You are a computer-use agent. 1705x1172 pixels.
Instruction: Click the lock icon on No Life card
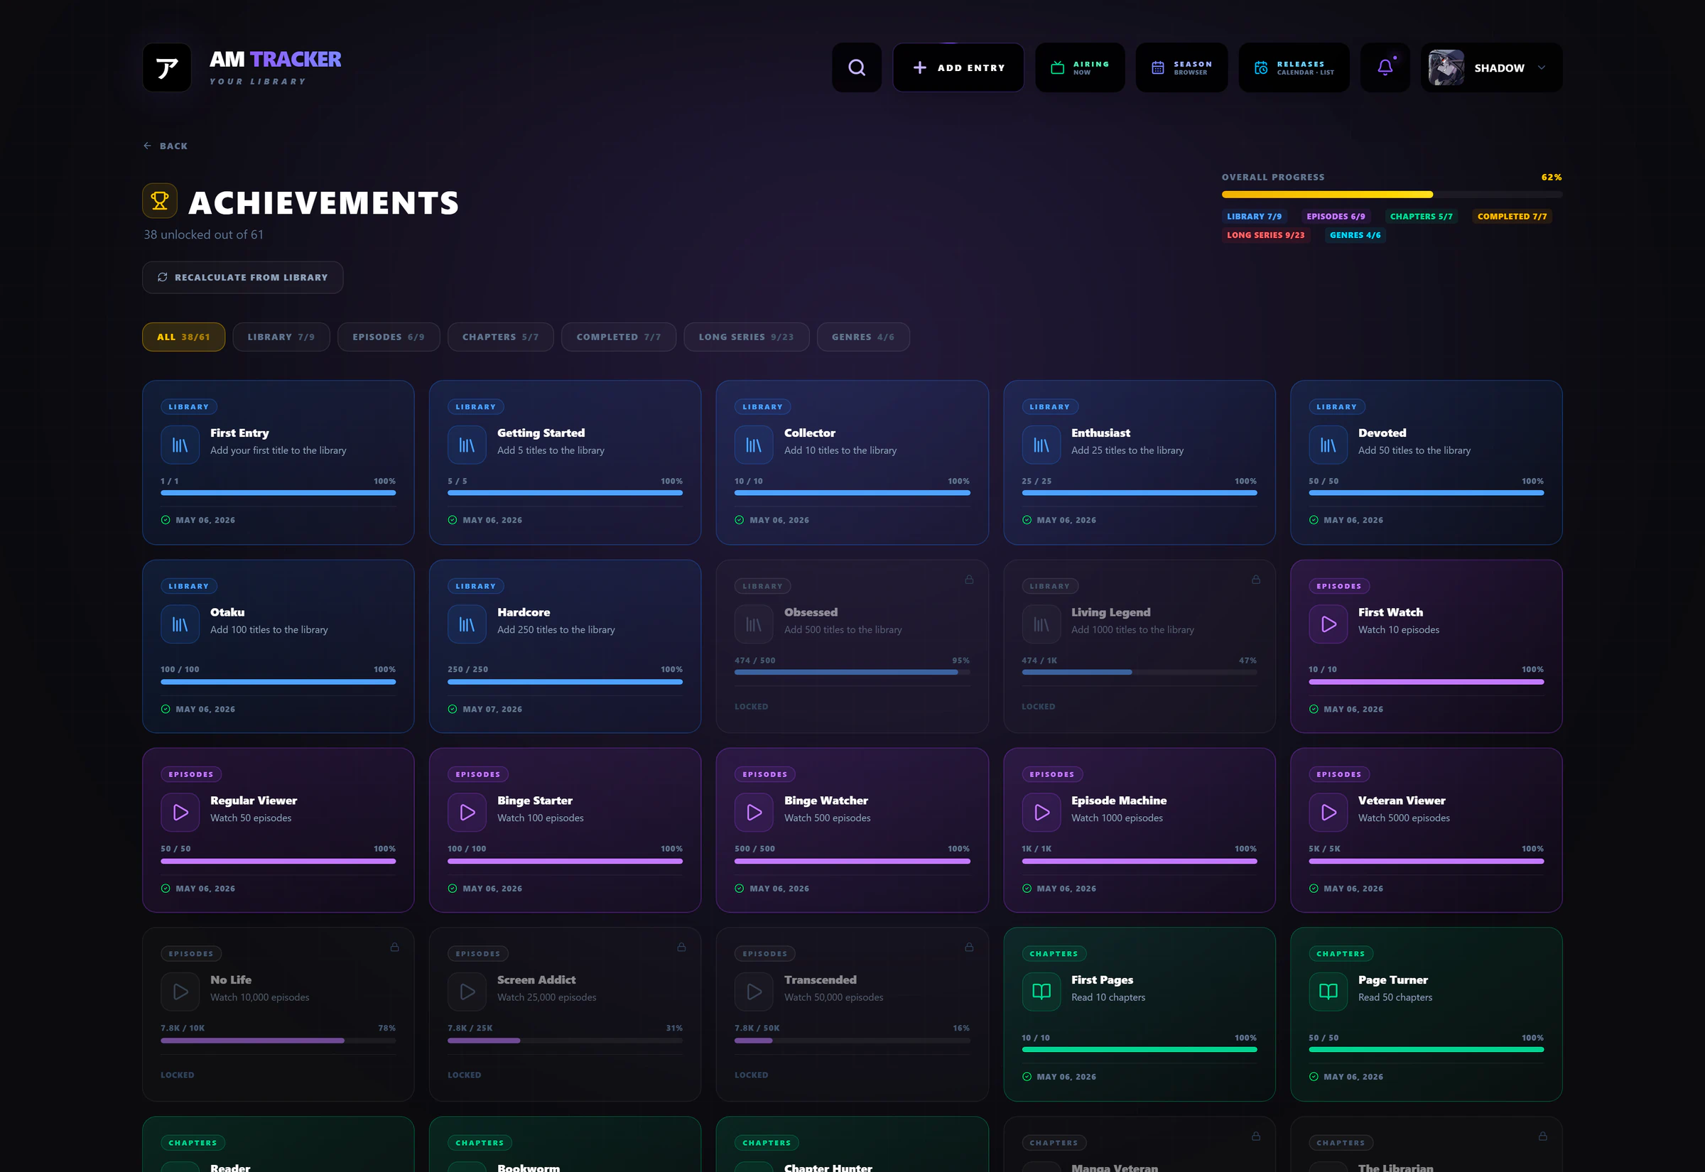coord(394,948)
